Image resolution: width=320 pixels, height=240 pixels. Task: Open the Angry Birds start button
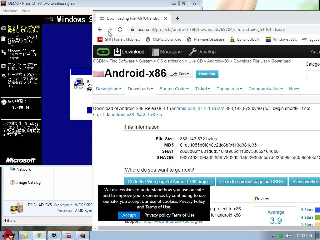8,235
